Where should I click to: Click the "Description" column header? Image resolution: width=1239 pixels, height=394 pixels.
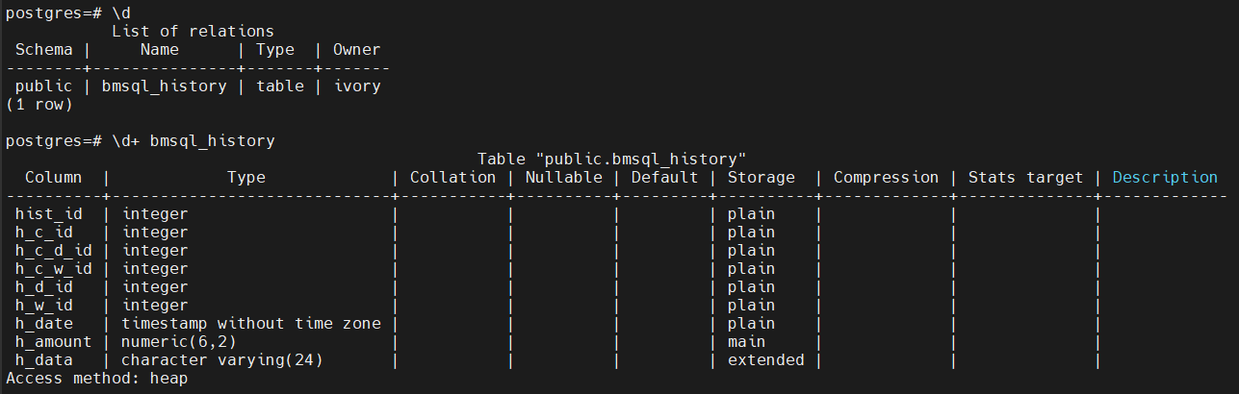point(1165,177)
